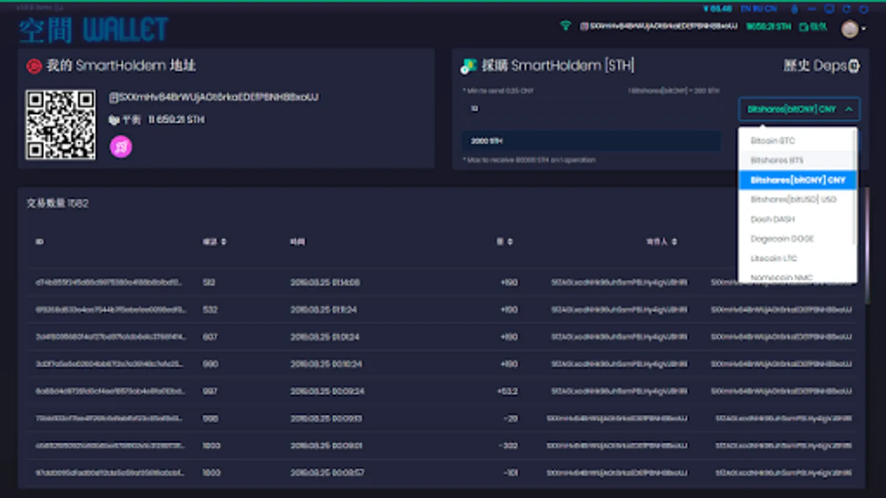This screenshot has height=498, width=886.
Task: Click the red icon beside 我的 SmartHoldem 地址
Action: coord(34,66)
